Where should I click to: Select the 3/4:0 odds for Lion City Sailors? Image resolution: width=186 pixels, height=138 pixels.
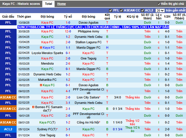117,97
